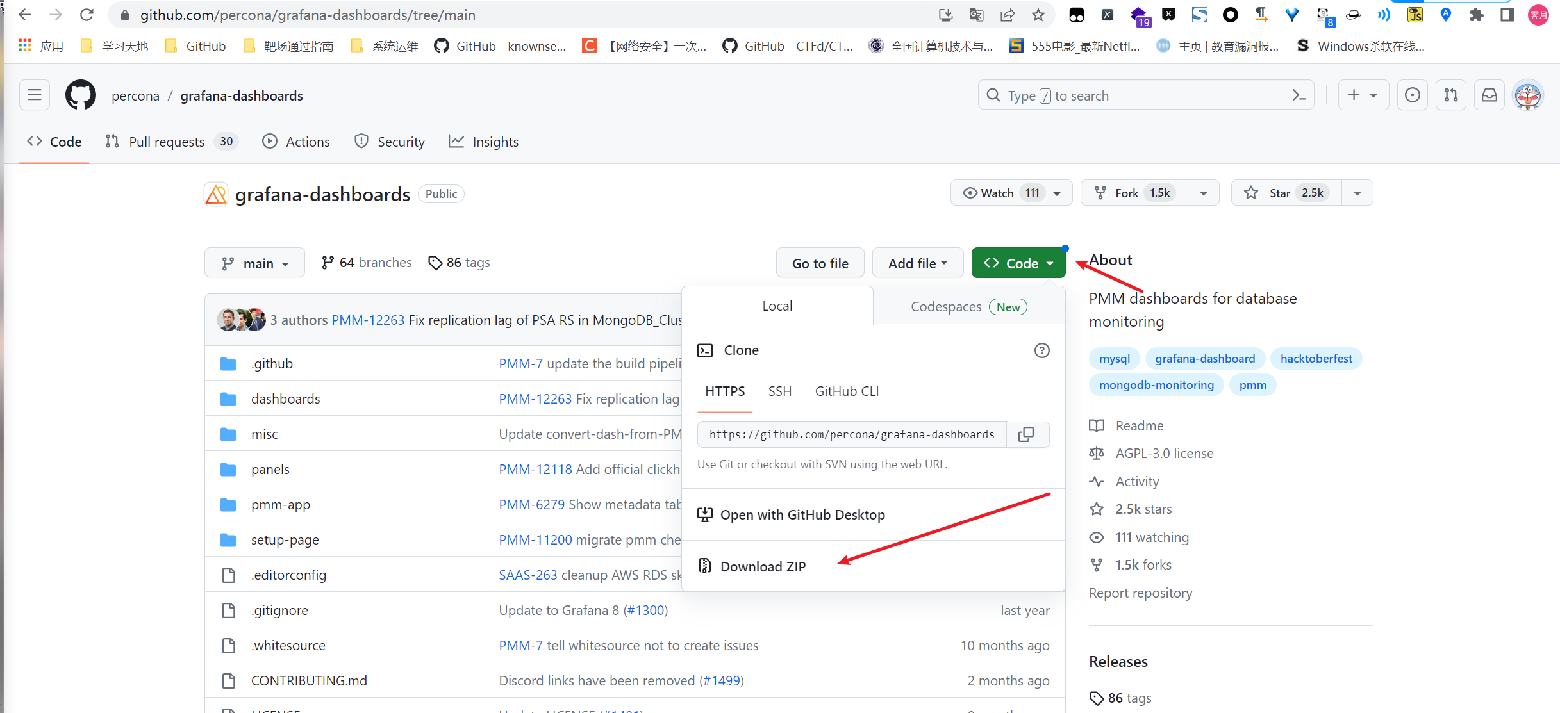
Task: Click the GitHub octocat home logo
Action: pyautogui.click(x=81, y=95)
